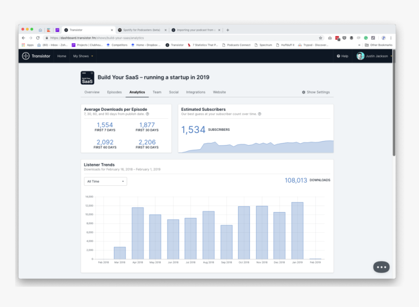
Task: Click the gear icon next to Show Settings
Action: click(304, 92)
